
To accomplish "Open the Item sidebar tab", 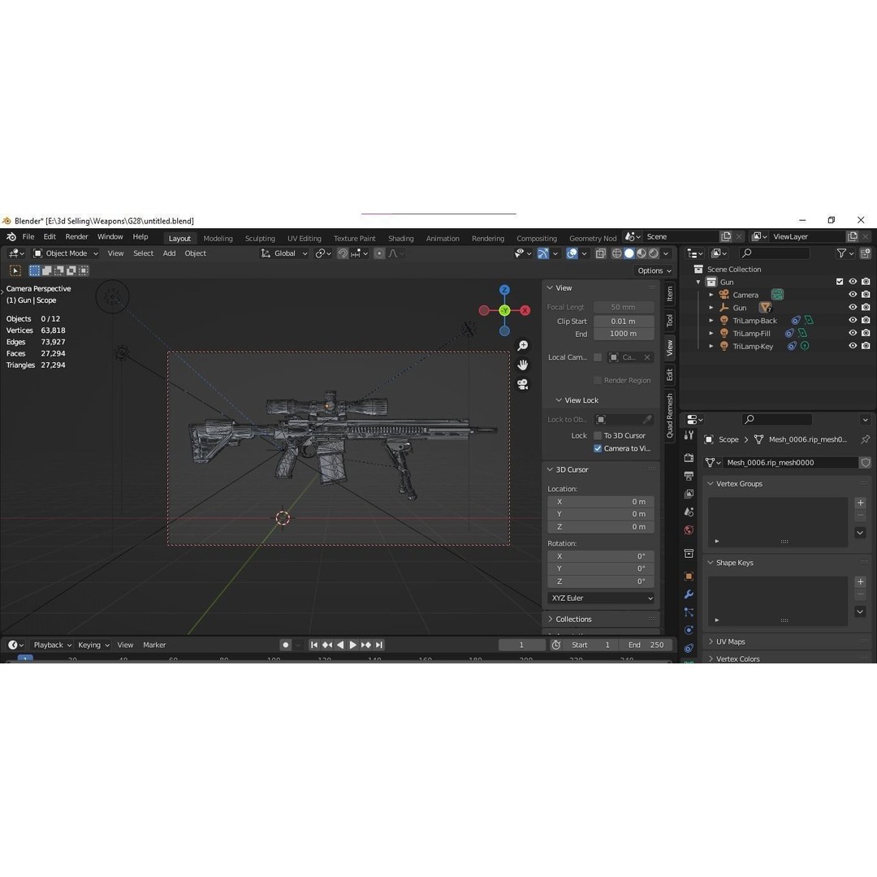I will coord(669,294).
